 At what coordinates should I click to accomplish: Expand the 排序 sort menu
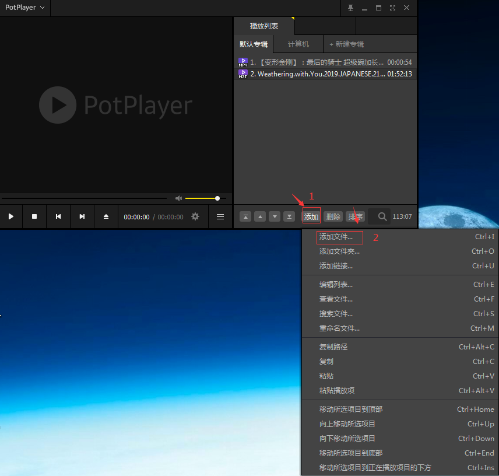coord(355,217)
